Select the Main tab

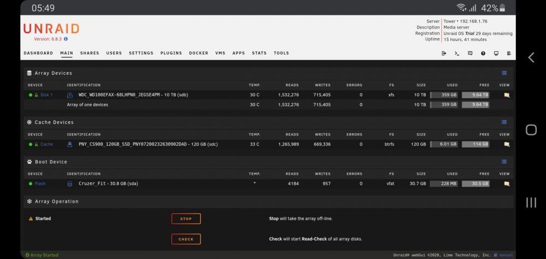tap(67, 54)
